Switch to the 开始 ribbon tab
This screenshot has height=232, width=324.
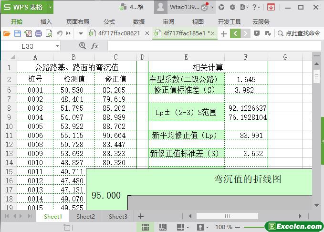tap(17, 21)
